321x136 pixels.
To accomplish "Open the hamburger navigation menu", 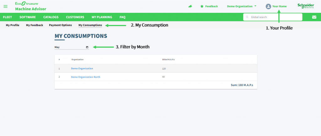I will (x=6, y=6).
